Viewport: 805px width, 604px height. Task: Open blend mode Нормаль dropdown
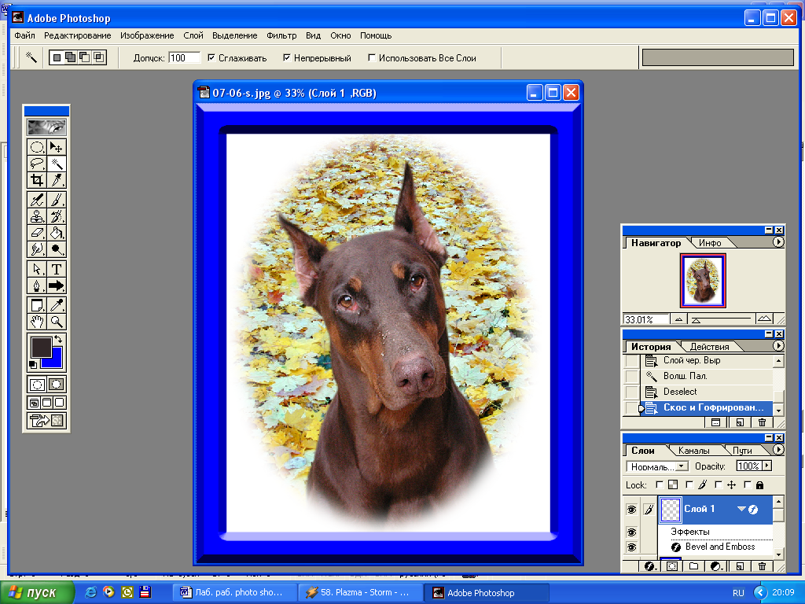pos(657,466)
